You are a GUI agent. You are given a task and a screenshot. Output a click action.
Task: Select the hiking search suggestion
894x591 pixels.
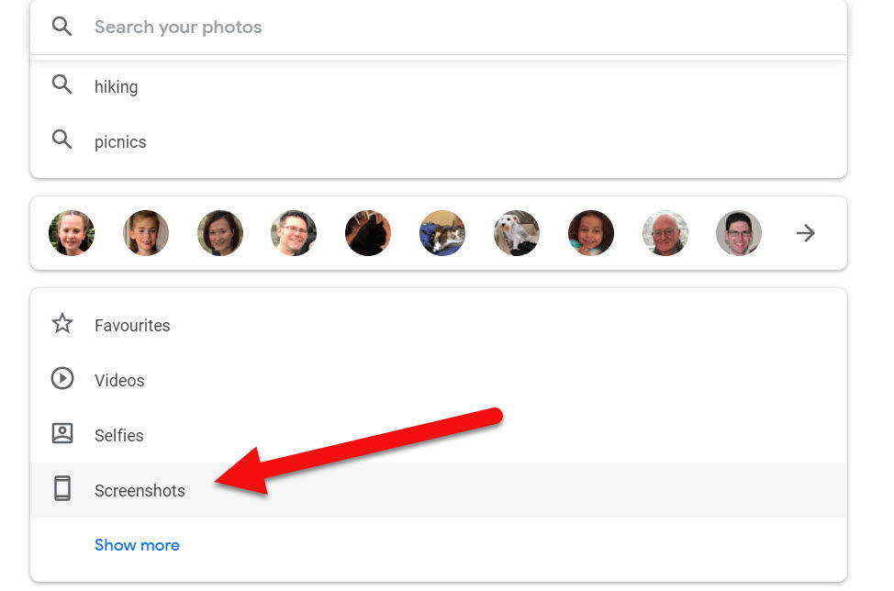coord(117,87)
